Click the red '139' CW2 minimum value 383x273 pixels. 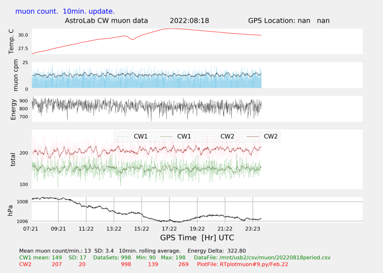[x=153, y=264]
